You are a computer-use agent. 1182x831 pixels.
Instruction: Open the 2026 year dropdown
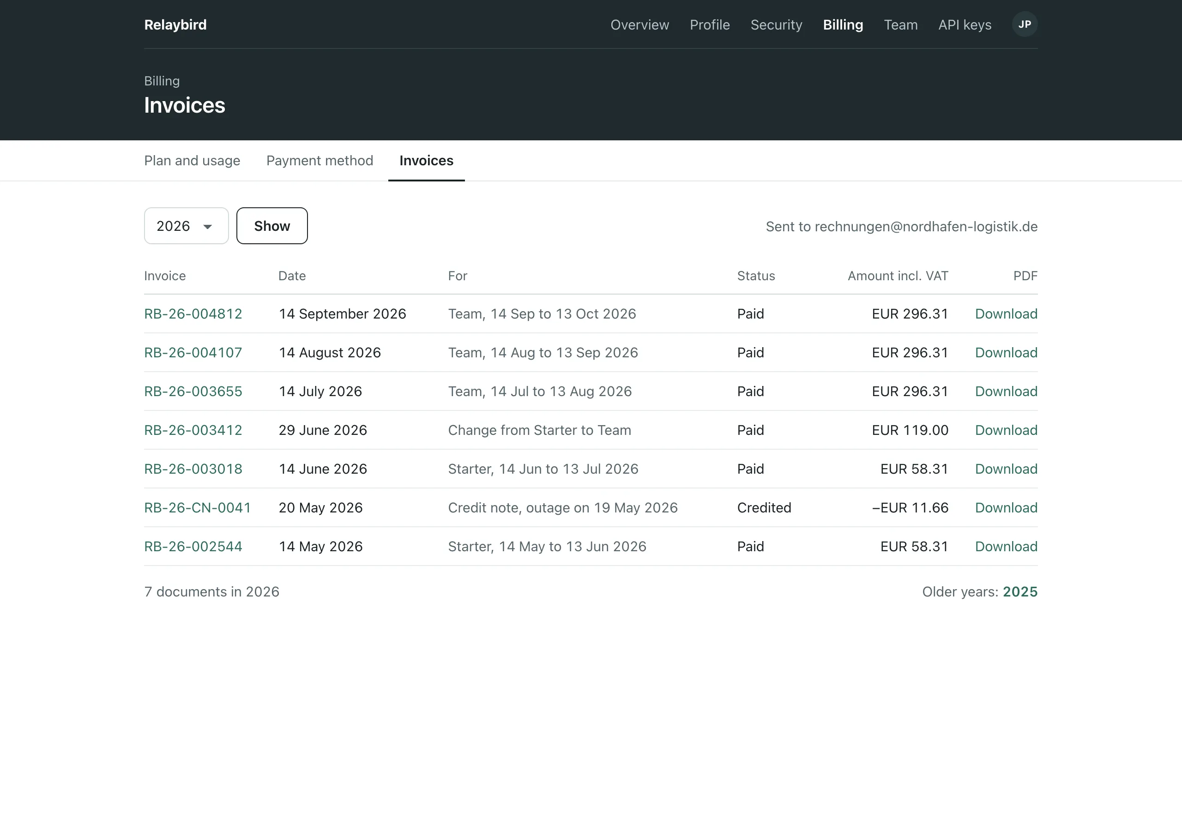pyautogui.click(x=187, y=226)
